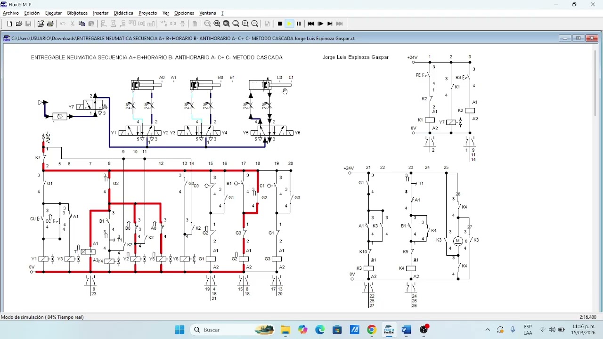The image size is (603, 339).
Task: Click the Start simulation play button
Action: 289,24
